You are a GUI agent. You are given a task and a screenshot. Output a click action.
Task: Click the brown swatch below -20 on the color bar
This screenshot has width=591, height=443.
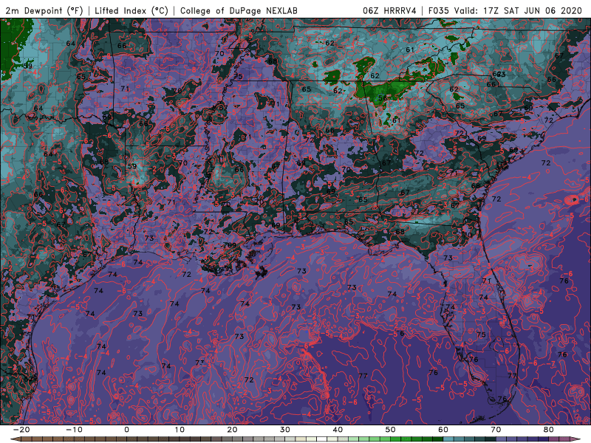pos(27,439)
